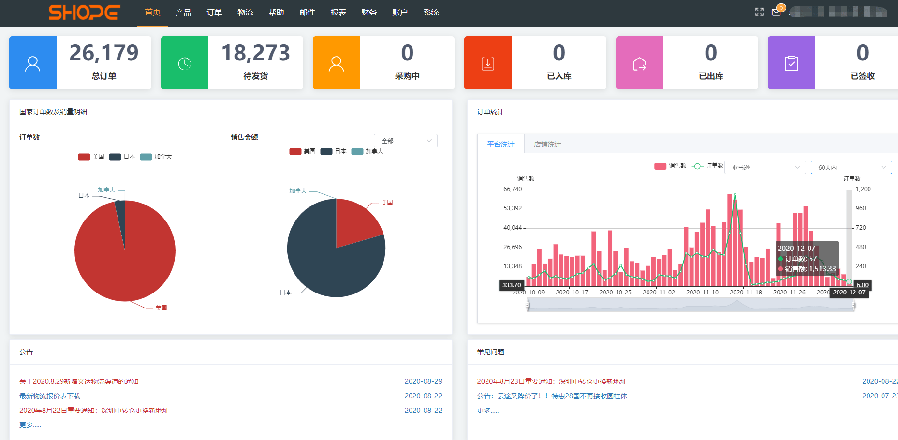
Task: Click the blue user icon on 总订单 card
Action: click(x=32, y=63)
